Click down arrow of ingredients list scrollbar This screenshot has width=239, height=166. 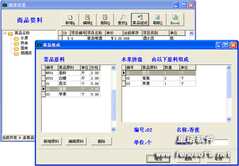(113, 129)
